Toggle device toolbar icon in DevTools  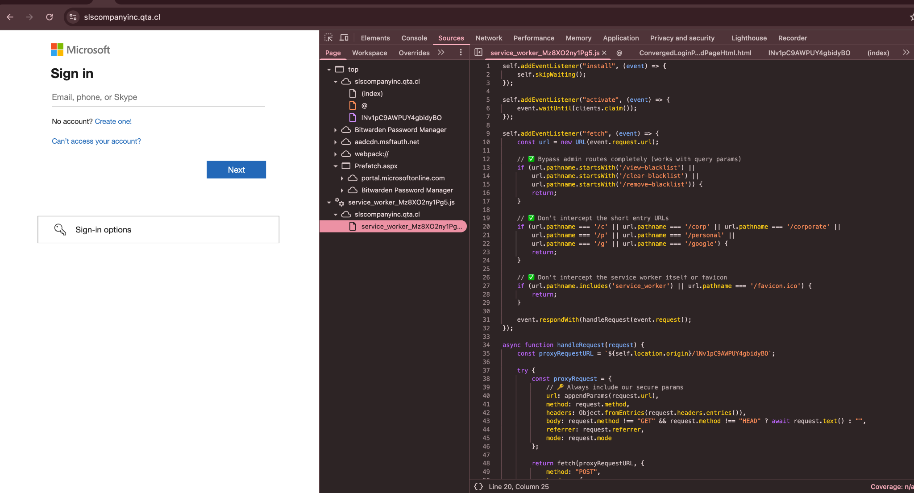coord(344,37)
